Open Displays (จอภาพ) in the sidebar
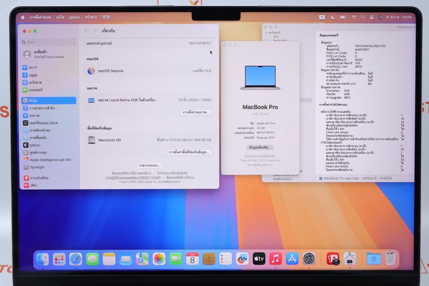Screen dimensions: 429x286 pyautogui.click(x=31, y=116)
